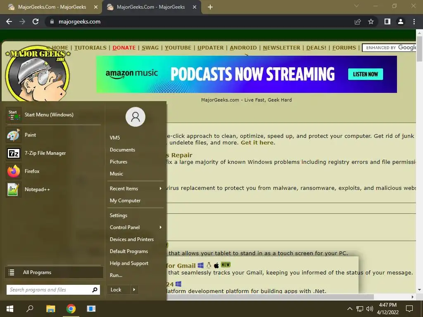The height and width of the screenshot is (317, 423).
Task: Switch to the first MajorGeeks tab
Action: click(x=51, y=7)
